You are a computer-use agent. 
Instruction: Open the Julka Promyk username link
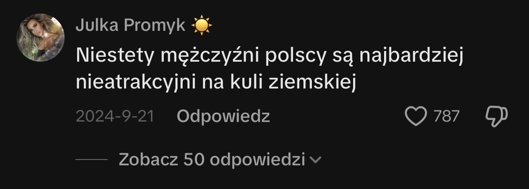131,25
